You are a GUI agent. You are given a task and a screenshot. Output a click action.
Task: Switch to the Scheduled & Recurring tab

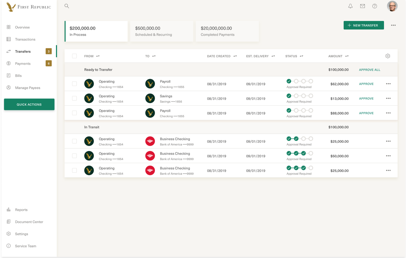point(161,31)
